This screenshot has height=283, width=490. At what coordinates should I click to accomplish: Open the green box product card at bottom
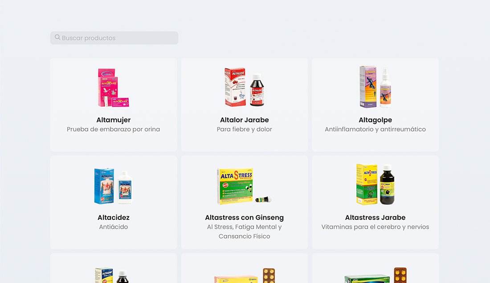(x=376, y=268)
